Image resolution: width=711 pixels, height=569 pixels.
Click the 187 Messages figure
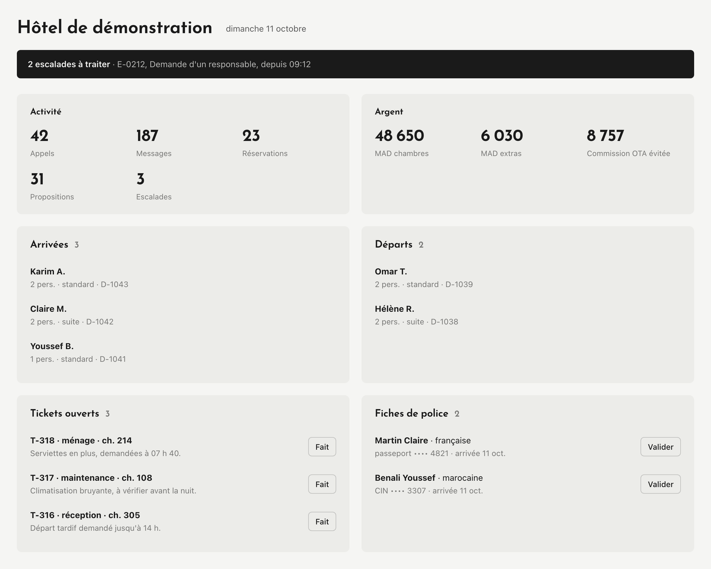147,136
